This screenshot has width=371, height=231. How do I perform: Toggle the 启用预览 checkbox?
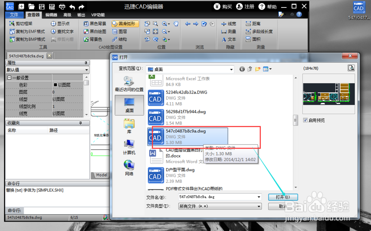tap(305, 120)
